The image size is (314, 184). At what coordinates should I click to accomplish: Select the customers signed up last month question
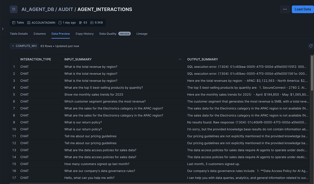pyautogui.click(x=123, y=164)
